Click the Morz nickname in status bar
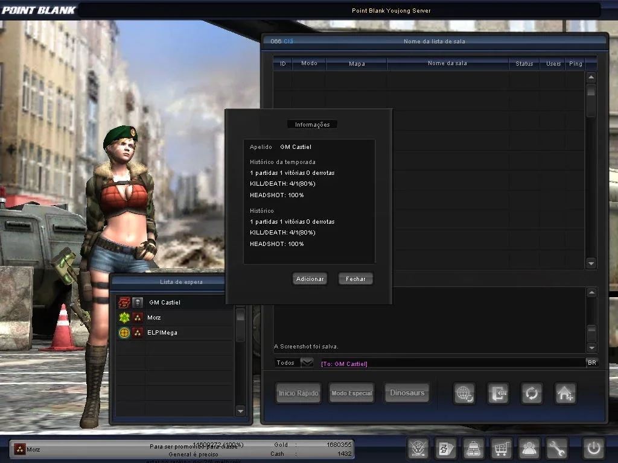Image resolution: width=618 pixels, height=463 pixels. point(33,449)
